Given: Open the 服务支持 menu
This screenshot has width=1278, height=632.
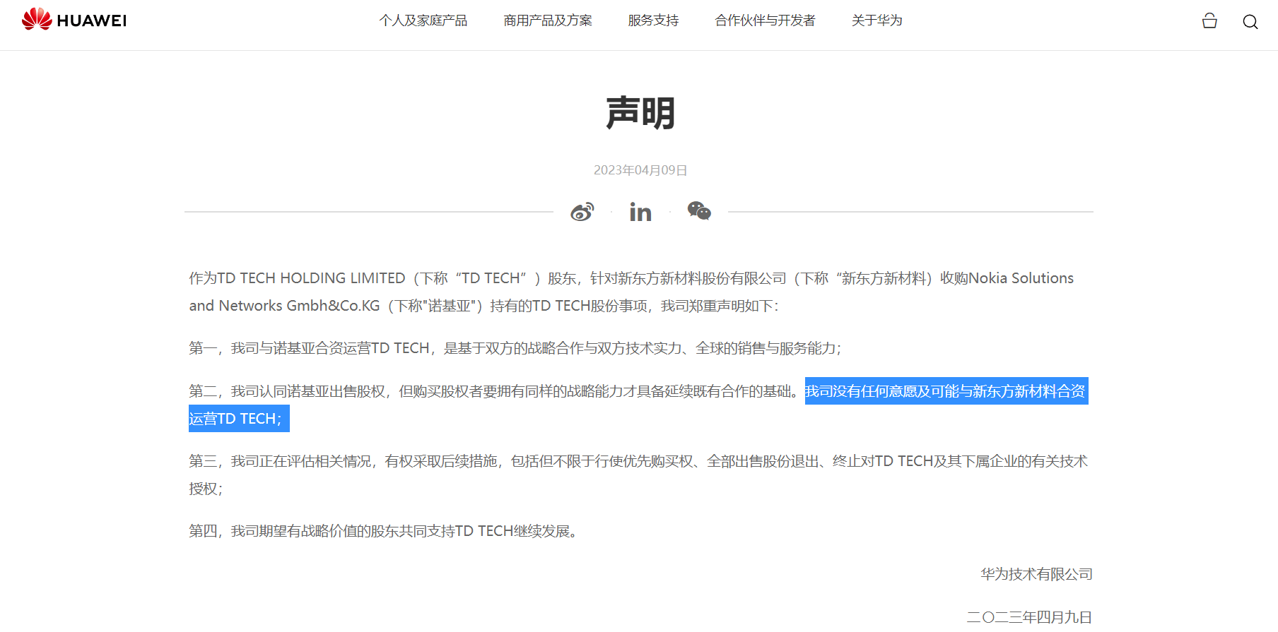Looking at the screenshot, I should point(653,20).
